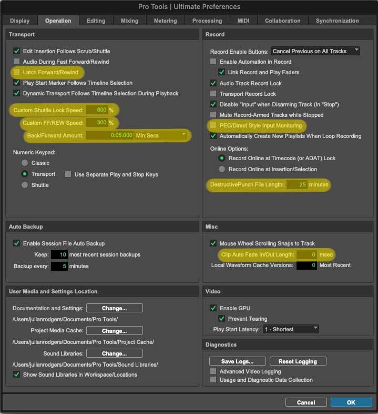Select Classic numeric keypad mode
Image resolution: width=378 pixels, height=414 pixels.
coord(25,163)
